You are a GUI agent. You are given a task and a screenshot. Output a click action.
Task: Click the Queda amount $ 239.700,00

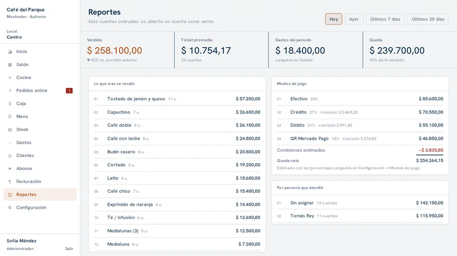tap(397, 51)
